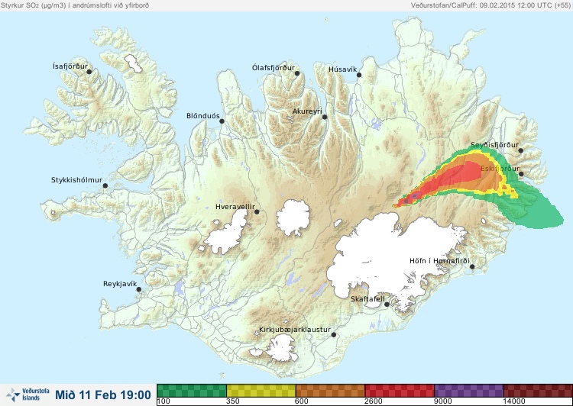Click the Eskifjörður label
Viewport: 573px width, 406px height.
click(x=500, y=169)
